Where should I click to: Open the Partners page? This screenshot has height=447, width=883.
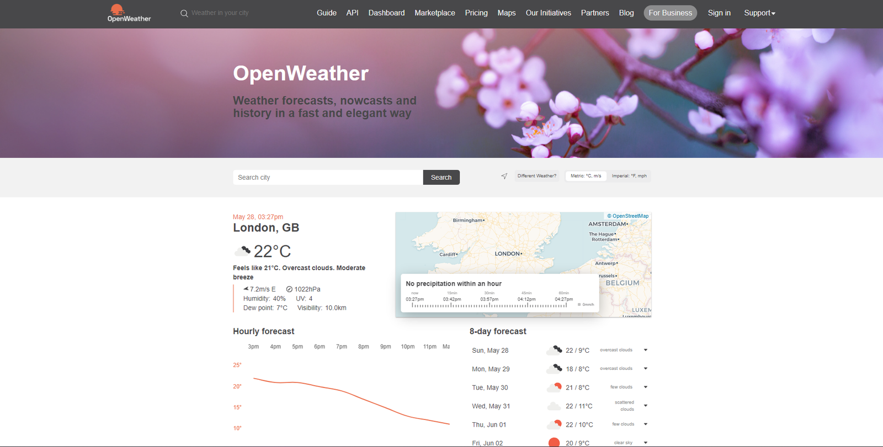click(595, 13)
